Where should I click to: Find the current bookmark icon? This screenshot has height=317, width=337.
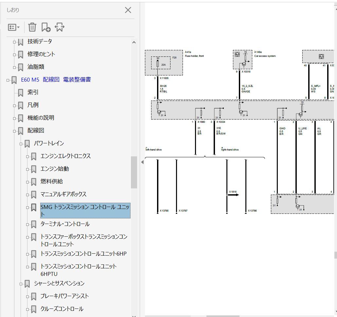pos(60,27)
